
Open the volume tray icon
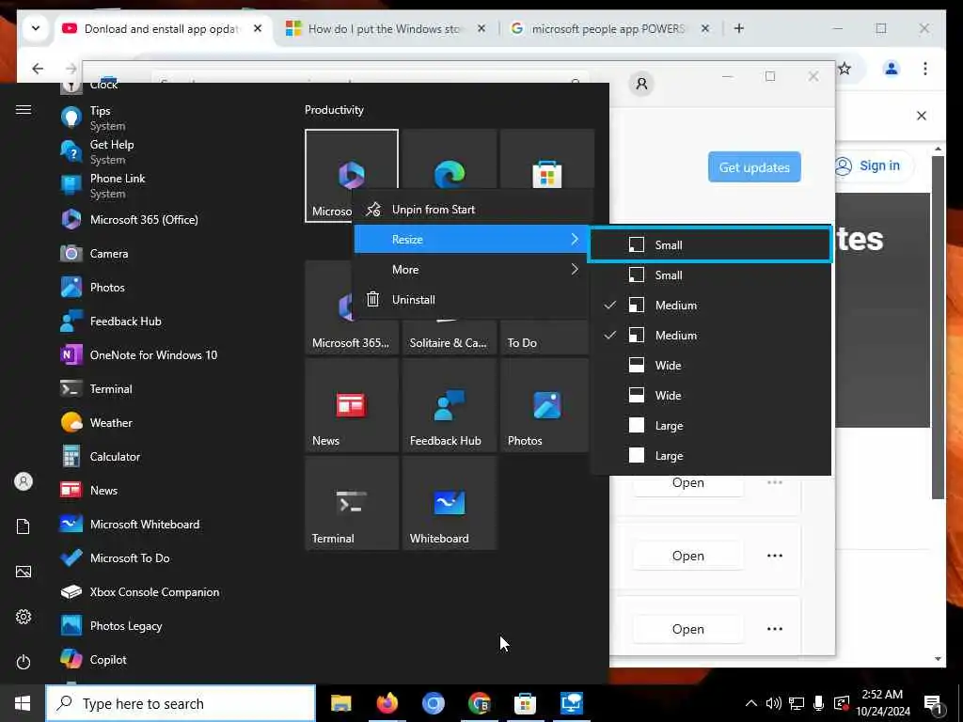click(x=773, y=703)
